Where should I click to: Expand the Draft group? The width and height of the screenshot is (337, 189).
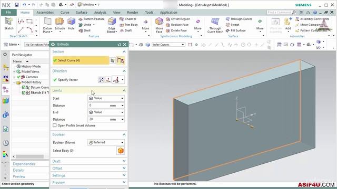point(124,161)
